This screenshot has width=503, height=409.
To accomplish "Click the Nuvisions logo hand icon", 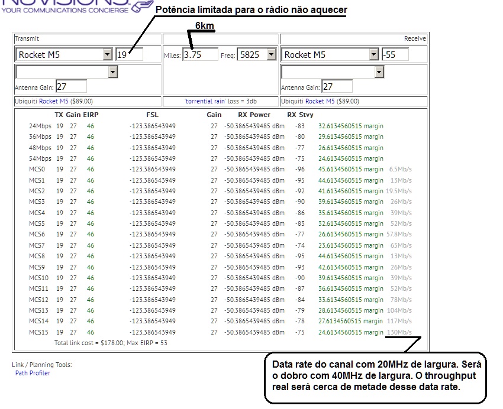I will pos(143,6).
